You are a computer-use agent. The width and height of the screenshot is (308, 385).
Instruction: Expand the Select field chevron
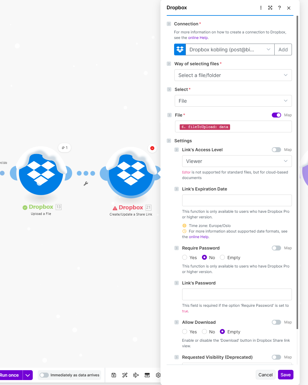[x=169, y=89]
